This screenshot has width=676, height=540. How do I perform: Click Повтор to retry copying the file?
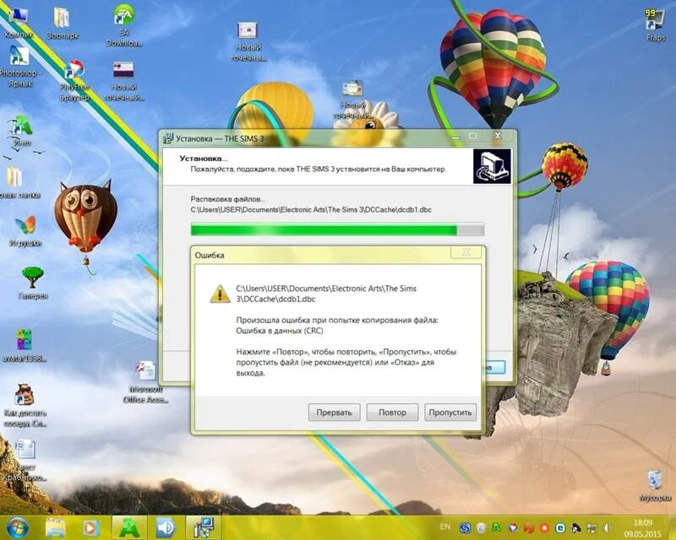coord(392,412)
